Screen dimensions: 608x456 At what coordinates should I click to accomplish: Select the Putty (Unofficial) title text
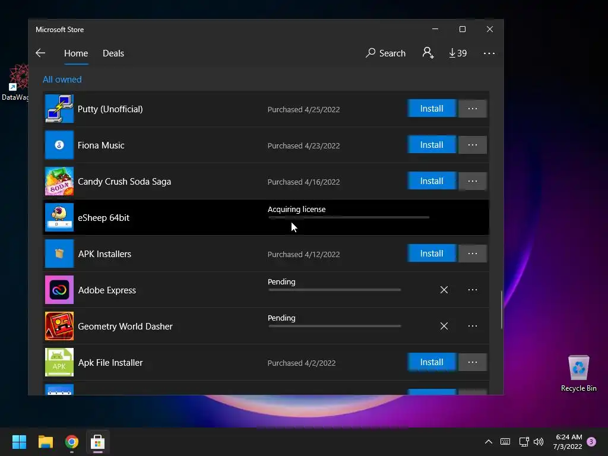[110, 109]
